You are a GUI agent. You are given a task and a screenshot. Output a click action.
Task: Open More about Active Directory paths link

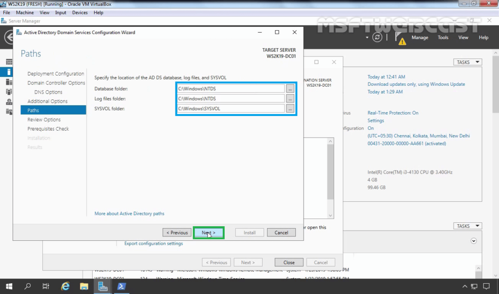point(129,214)
